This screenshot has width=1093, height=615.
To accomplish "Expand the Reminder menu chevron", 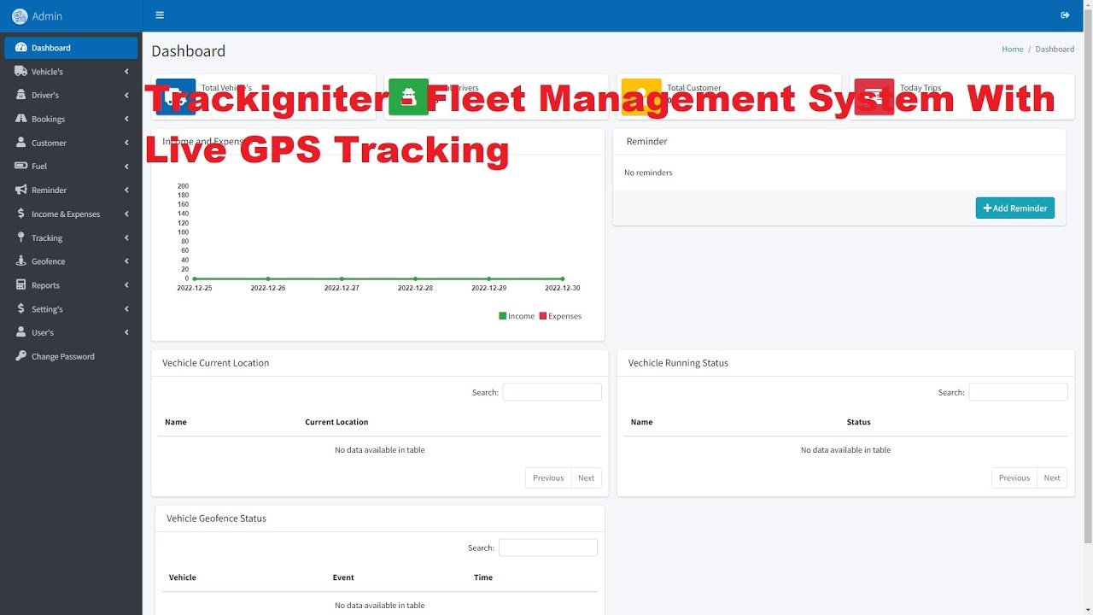I will click(x=126, y=190).
